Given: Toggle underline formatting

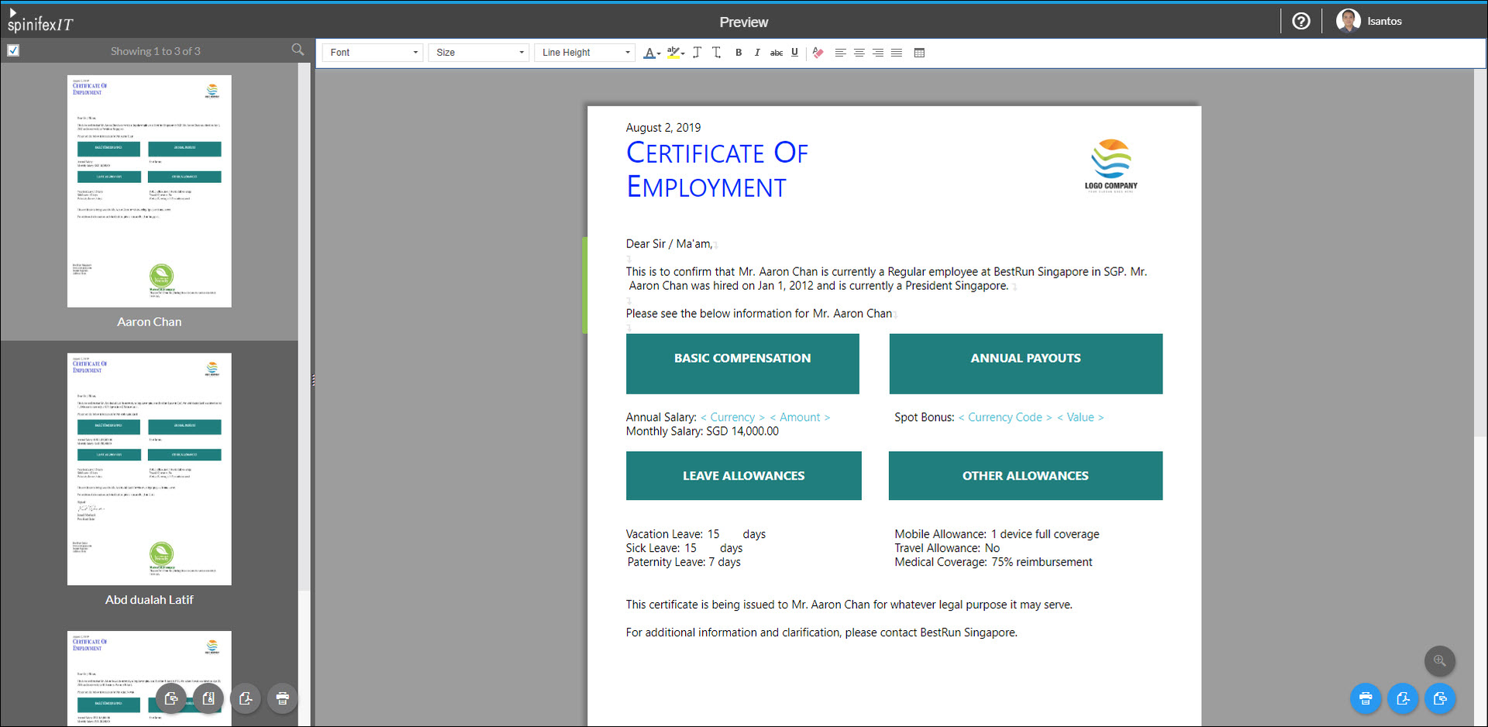Looking at the screenshot, I should pyautogui.click(x=794, y=53).
